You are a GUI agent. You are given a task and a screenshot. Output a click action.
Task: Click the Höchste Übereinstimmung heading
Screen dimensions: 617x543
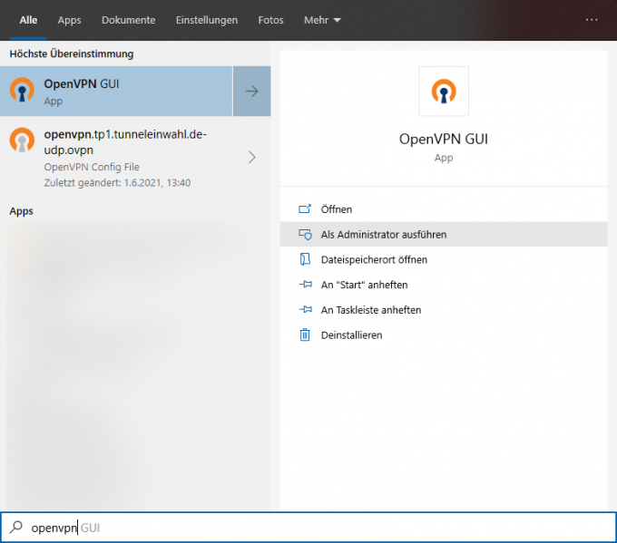tap(72, 53)
